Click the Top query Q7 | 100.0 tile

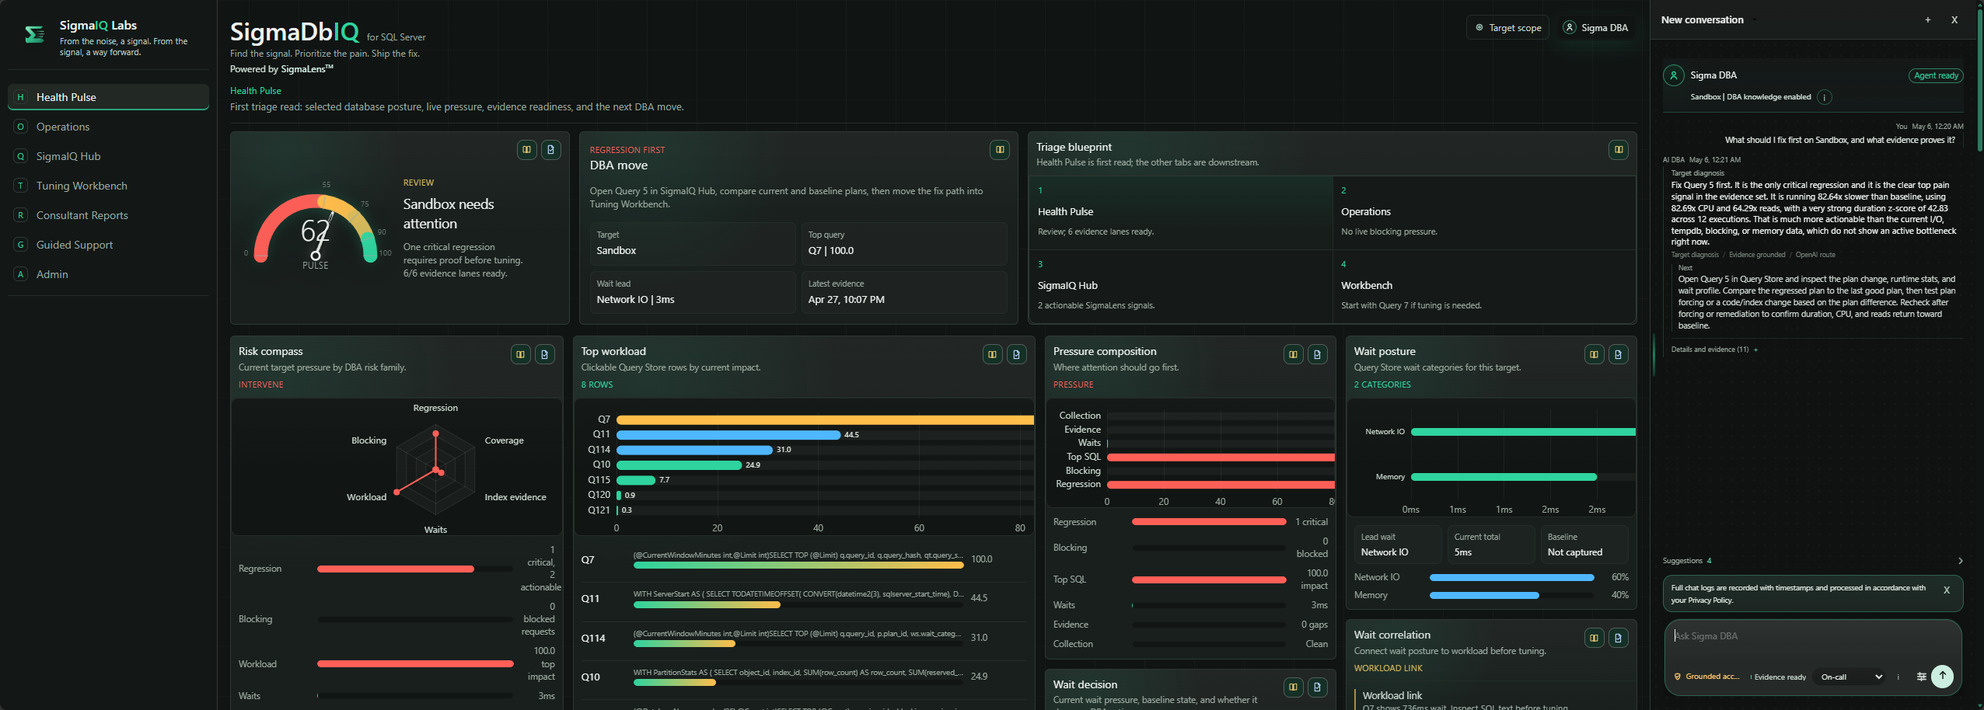tap(904, 244)
